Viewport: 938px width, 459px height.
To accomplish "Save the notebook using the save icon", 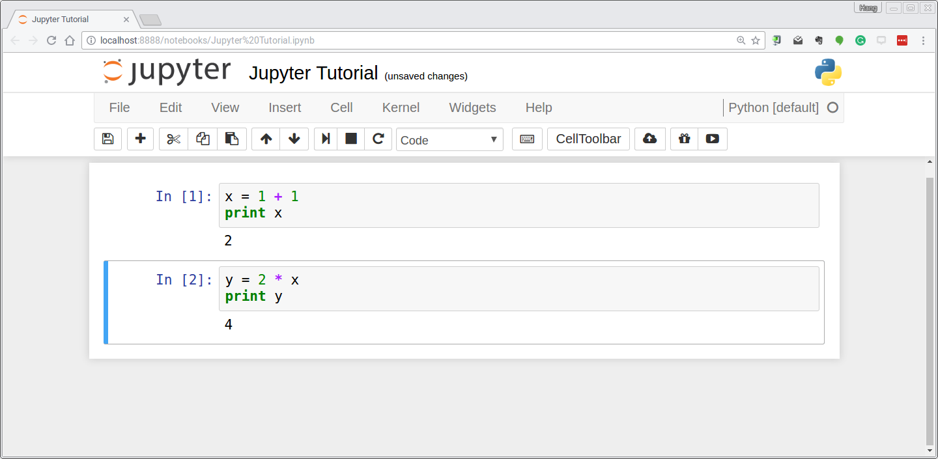I will click(x=107, y=139).
